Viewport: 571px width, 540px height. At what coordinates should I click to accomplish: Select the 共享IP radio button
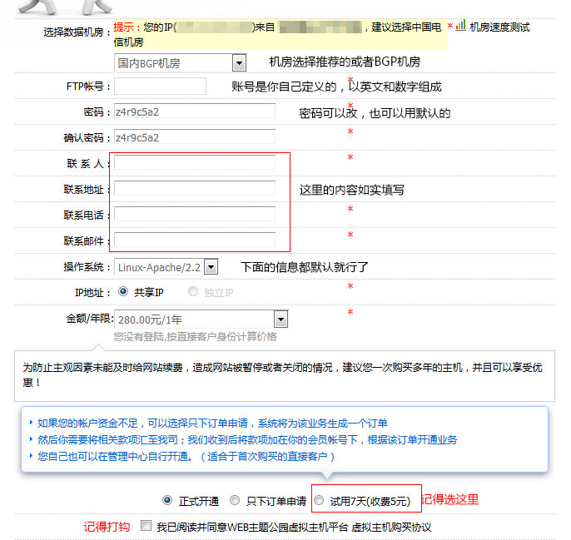123,292
